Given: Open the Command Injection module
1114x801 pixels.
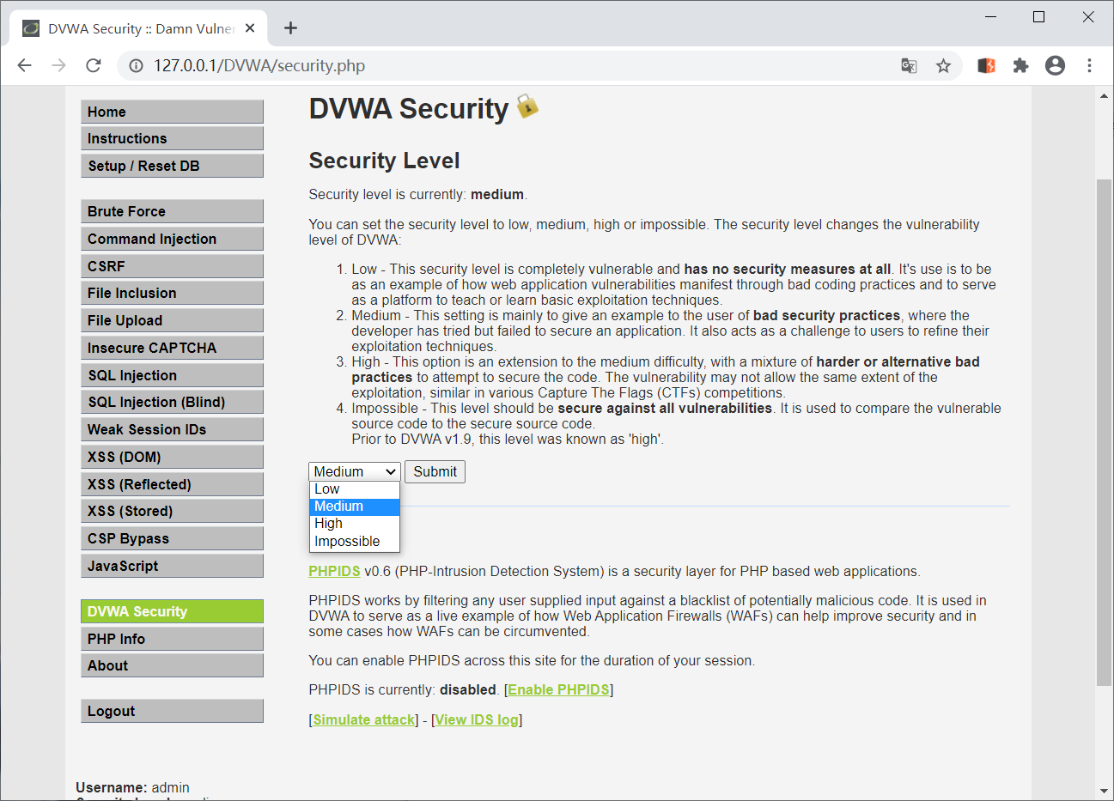Looking at the screenshot, I should pos(172,239).
